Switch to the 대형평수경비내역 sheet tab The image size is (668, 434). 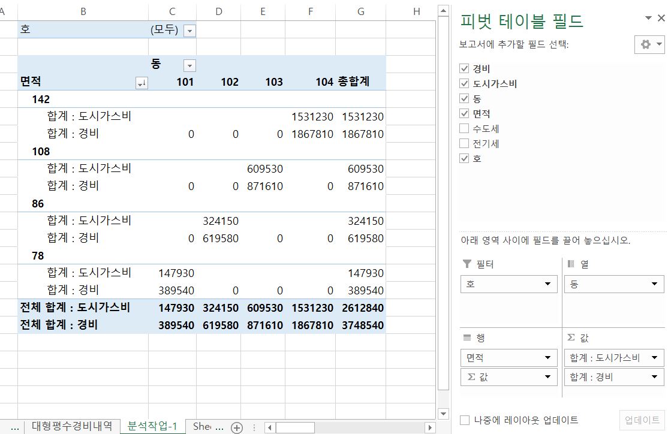pyautogui.click(x=72, y=426)
